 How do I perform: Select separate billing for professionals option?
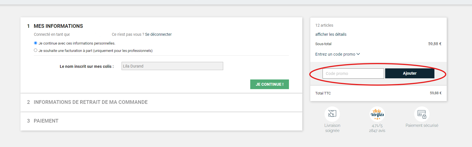[36, 51]
